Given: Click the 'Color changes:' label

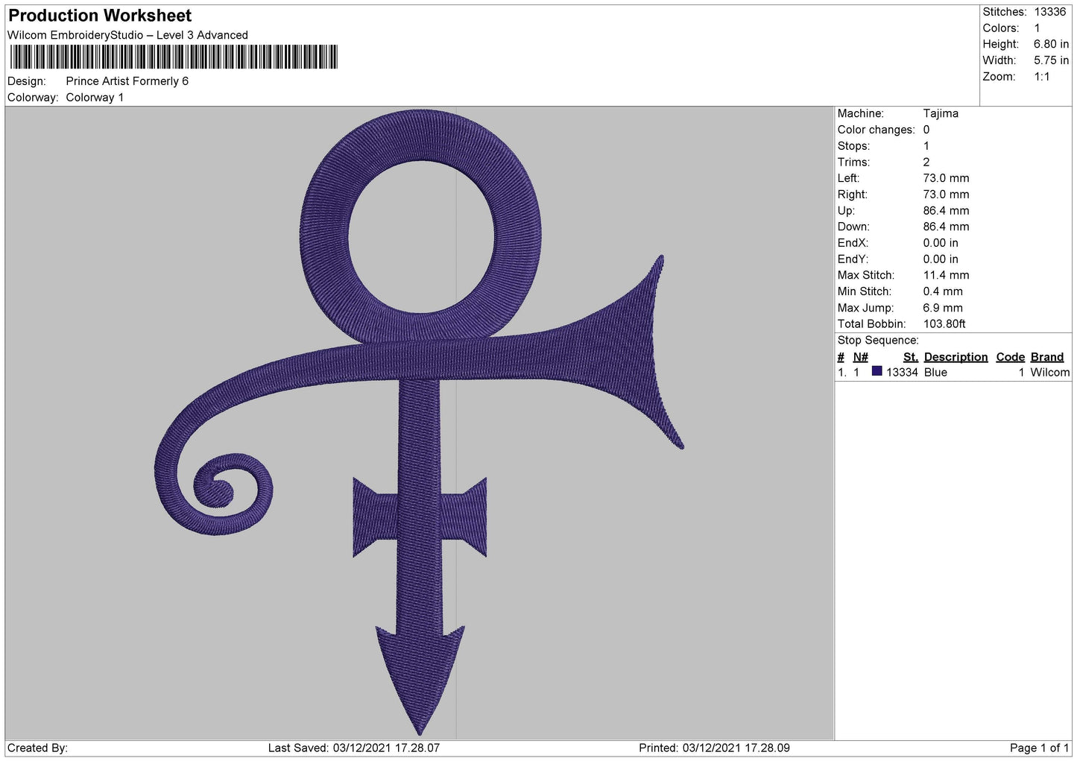Looking at the screenshot, I should [876, 130].
